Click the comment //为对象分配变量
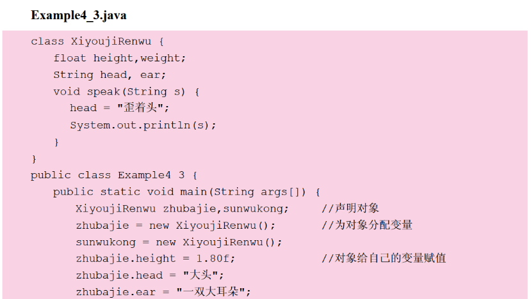 tap(367, 225)
